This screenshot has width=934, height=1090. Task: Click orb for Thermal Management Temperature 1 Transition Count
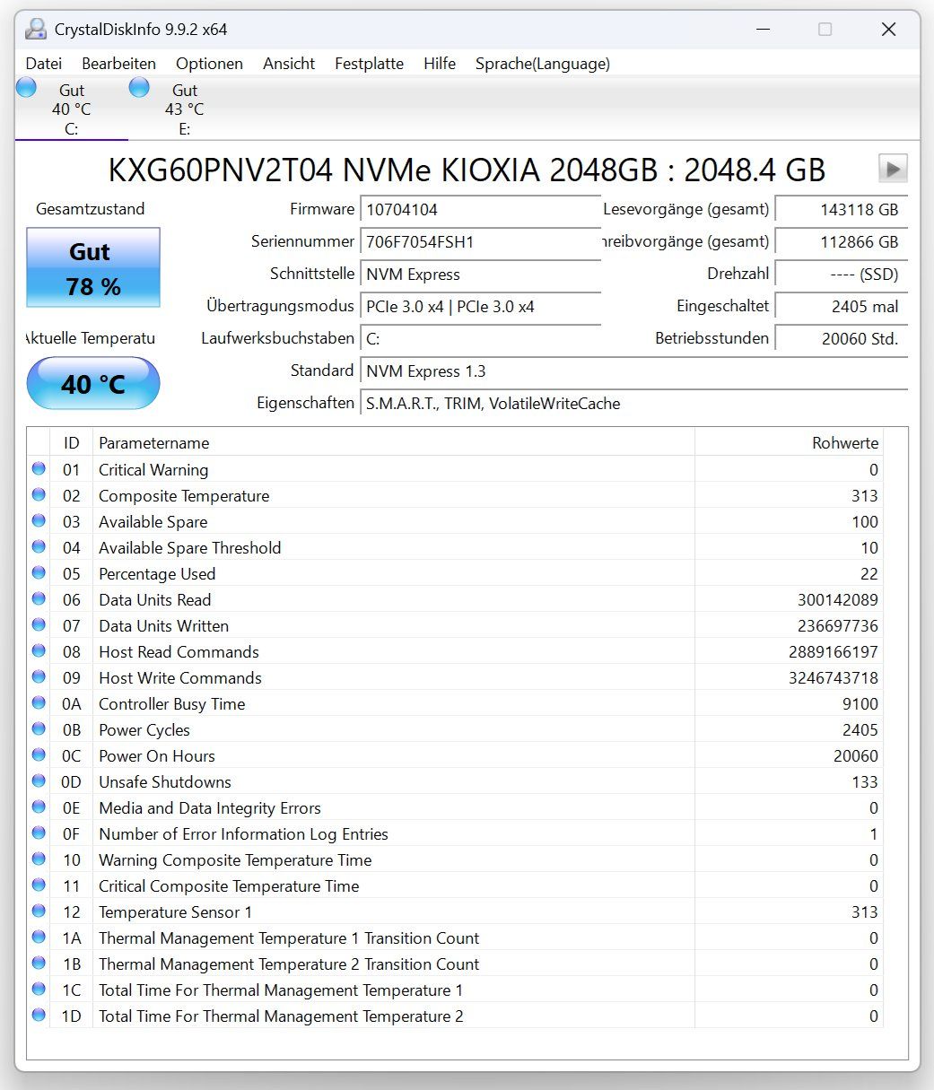[39, 937]
